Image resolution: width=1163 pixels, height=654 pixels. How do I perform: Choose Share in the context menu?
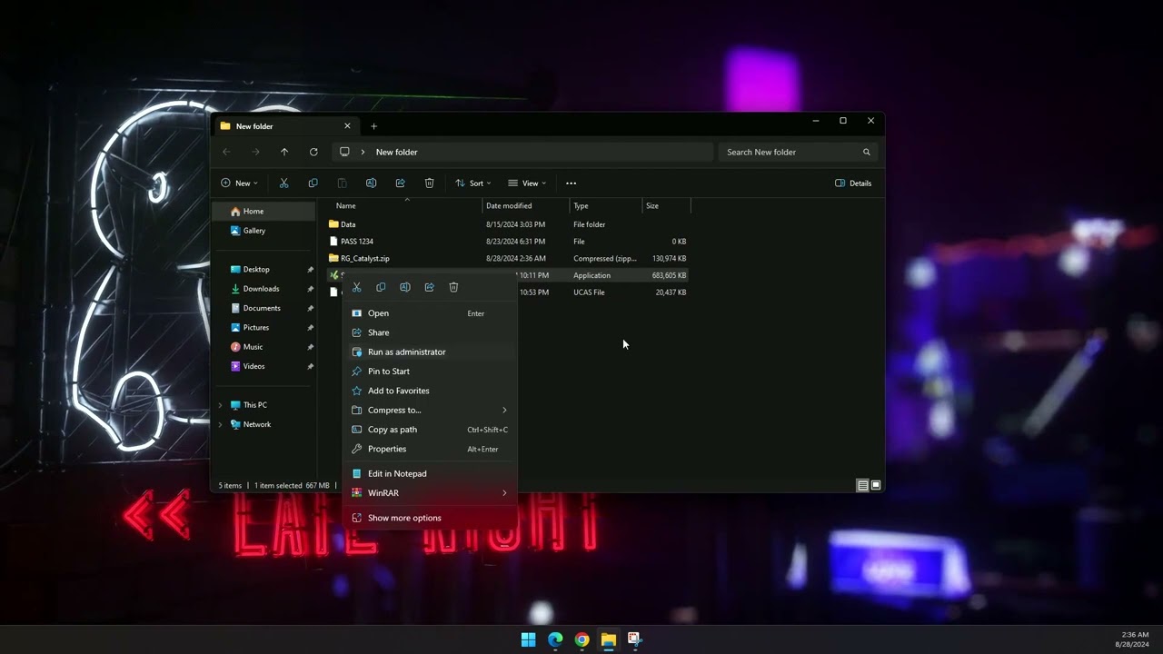(x=430, y=332)
